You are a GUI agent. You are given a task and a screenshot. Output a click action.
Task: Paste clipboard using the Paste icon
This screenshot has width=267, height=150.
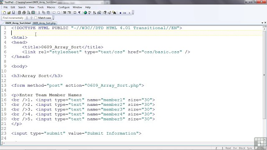[48, 13]
